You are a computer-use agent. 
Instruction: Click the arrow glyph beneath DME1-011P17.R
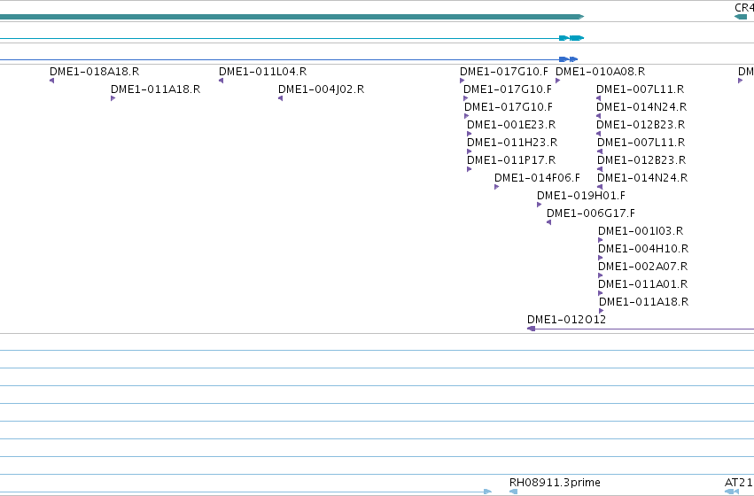tap(470, 170)
